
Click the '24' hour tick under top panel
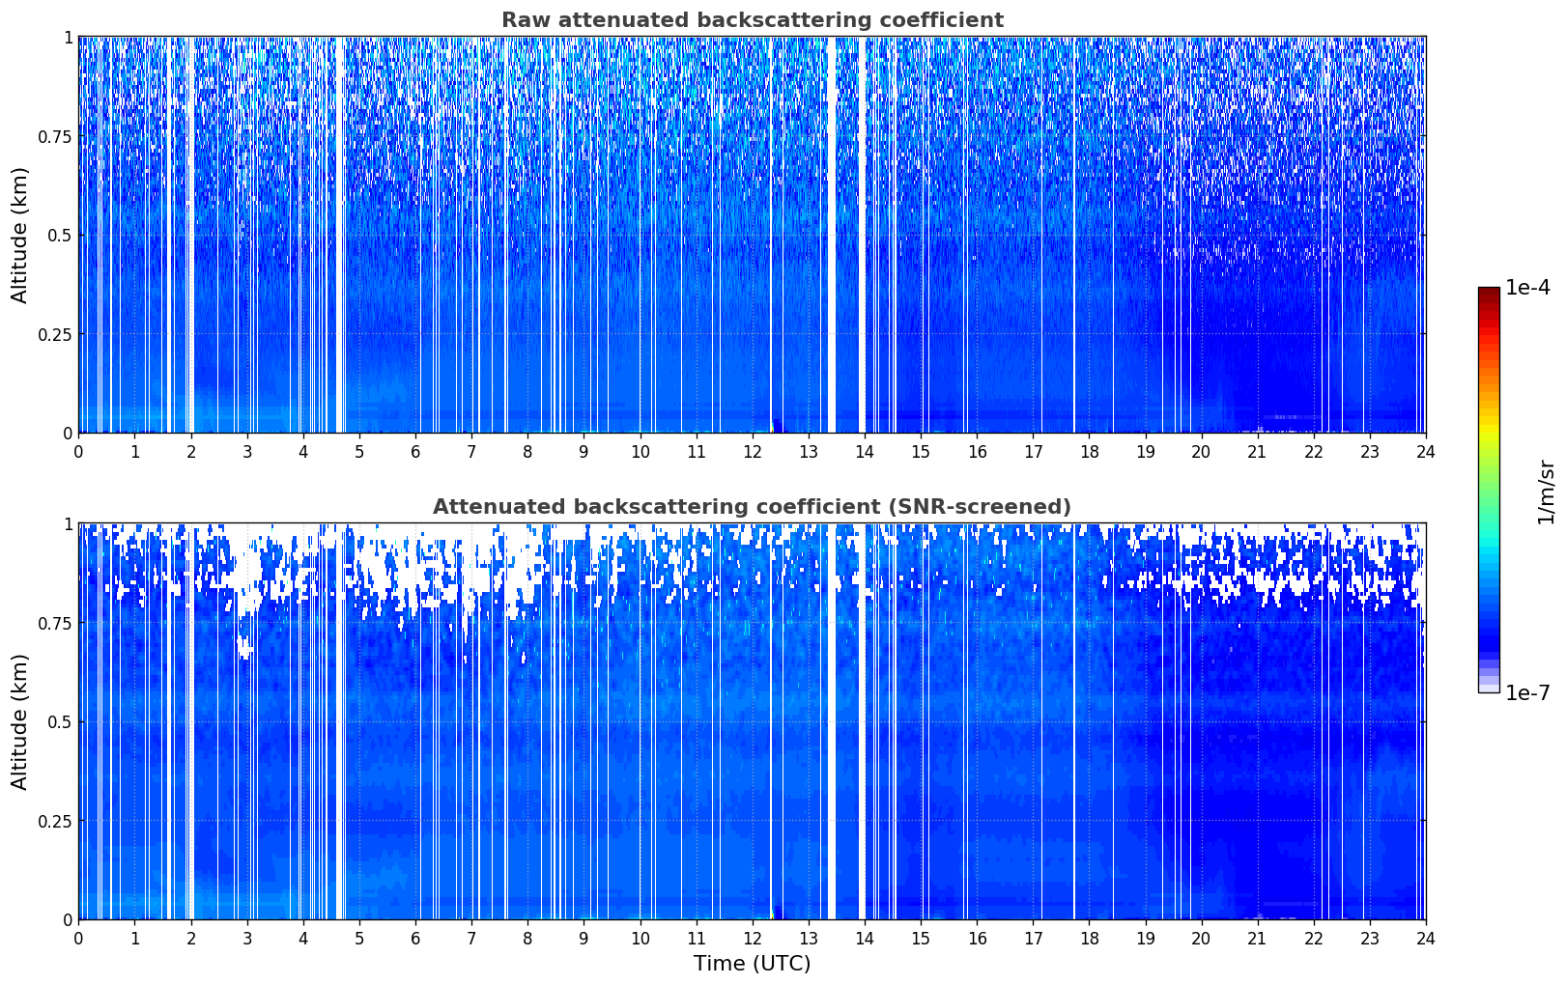(1426, 451)
